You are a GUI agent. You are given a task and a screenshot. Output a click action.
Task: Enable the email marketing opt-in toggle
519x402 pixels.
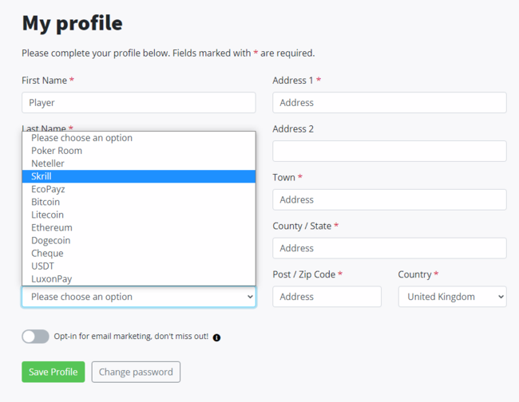pos(35,337)
